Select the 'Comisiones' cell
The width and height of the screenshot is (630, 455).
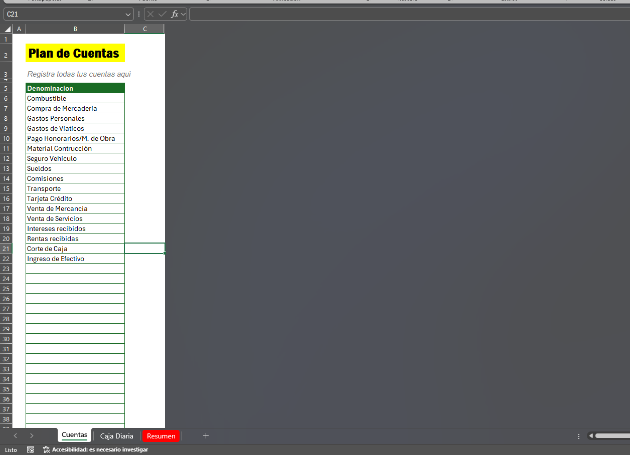point(75,178)
